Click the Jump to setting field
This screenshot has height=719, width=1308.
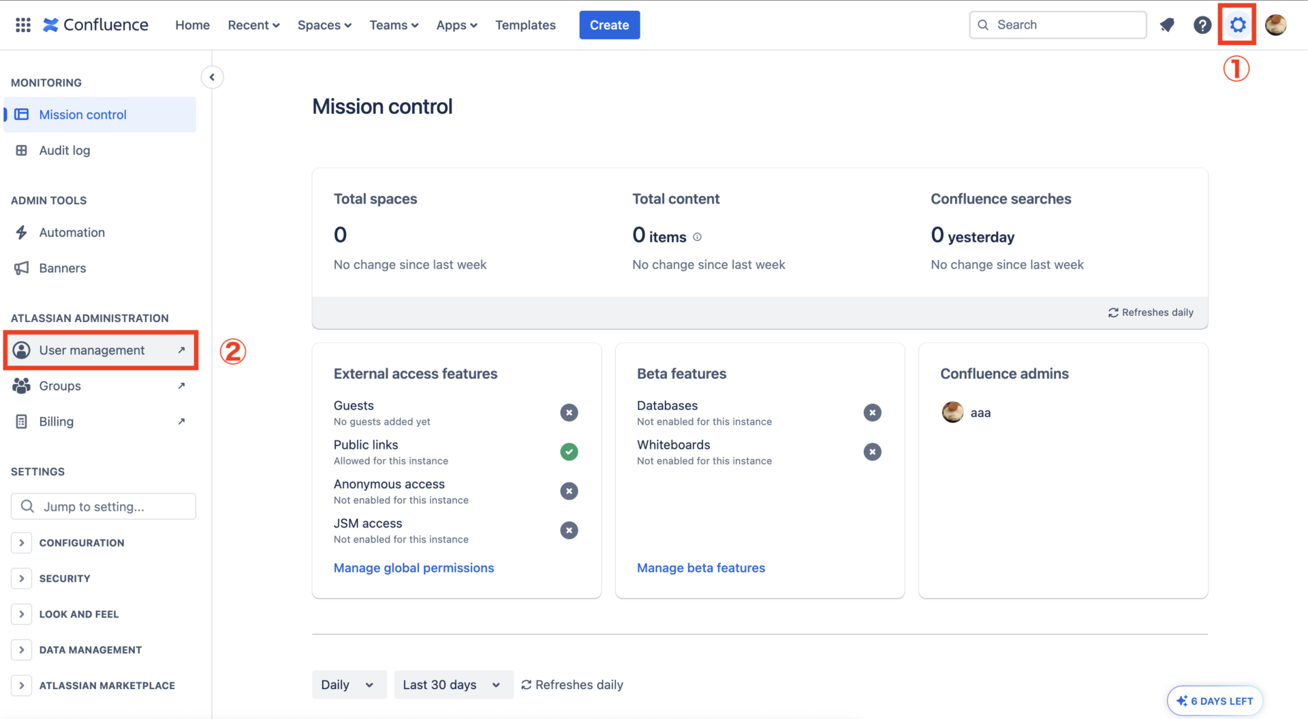point(103,506)
